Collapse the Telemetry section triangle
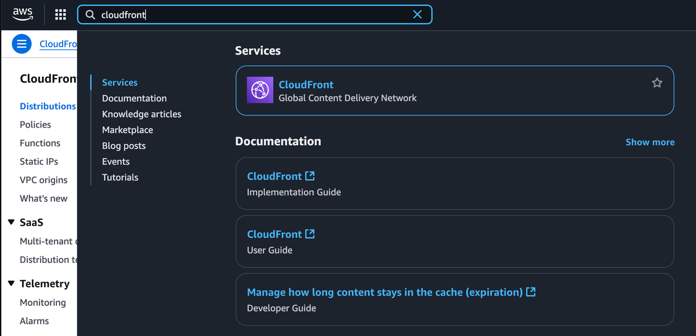This screenshot has width=696, height=336. [11, 284]
